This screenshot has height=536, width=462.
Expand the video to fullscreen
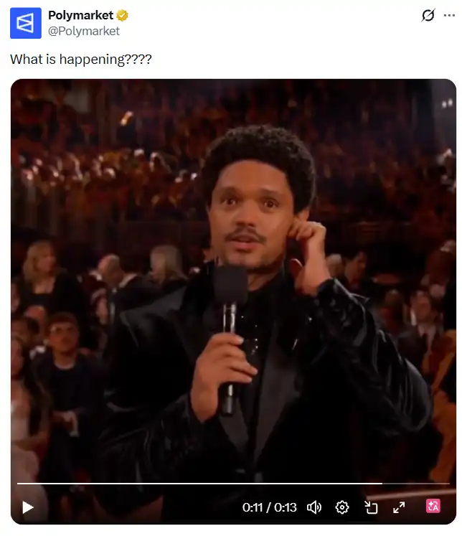click(399, 507)
